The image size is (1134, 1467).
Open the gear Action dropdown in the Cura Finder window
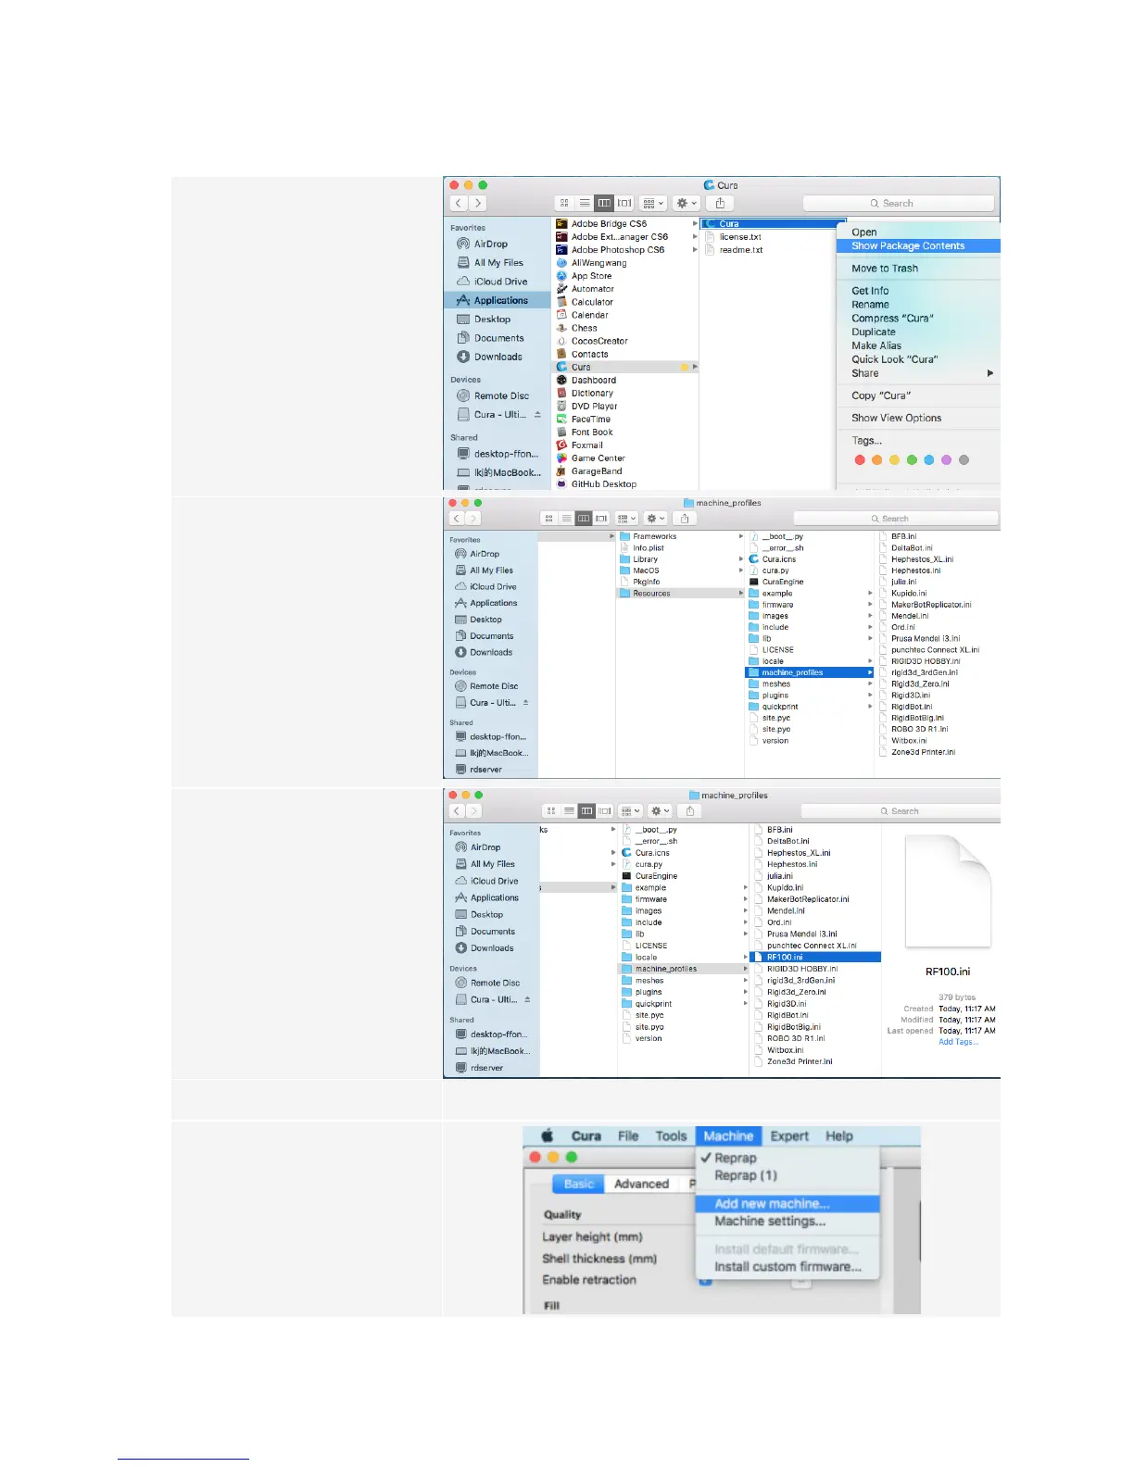pos(686,203)
